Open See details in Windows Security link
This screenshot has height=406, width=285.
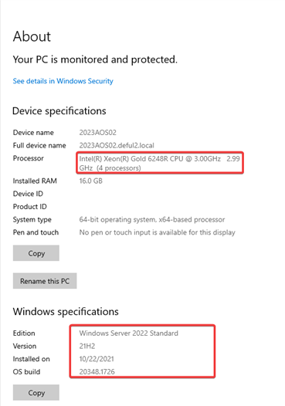[63, 81]
